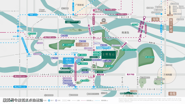Image resolution: width=185 pixels, height=104 pixels.
Task: Open the 万科璞悦山 green project logo
Action: pos(108,55)
